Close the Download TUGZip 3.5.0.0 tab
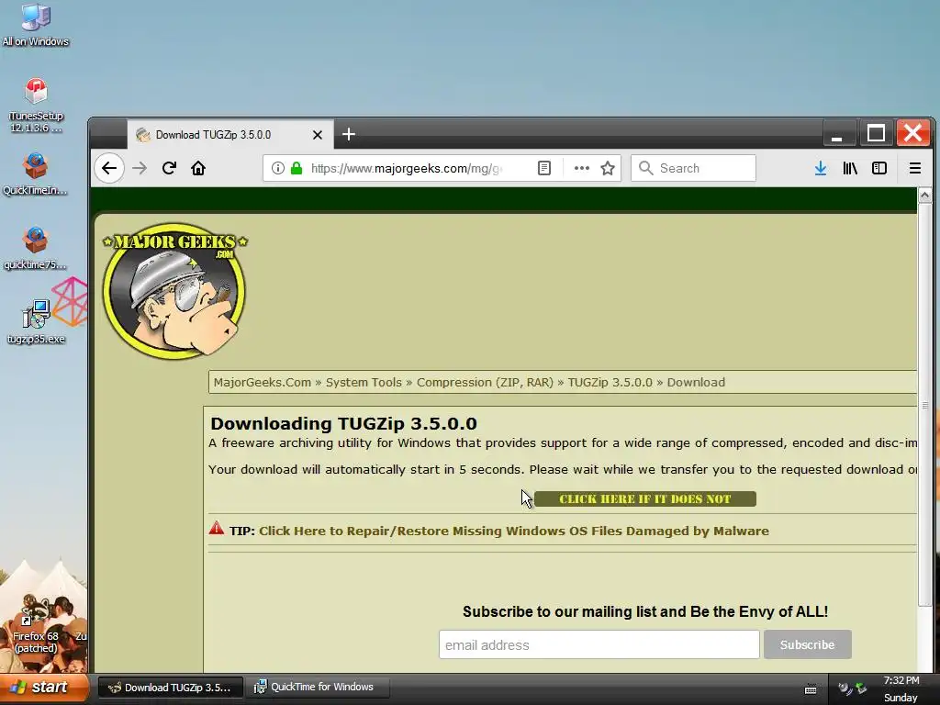The height and width of the screenshot is (705, 940). point(318,135)
